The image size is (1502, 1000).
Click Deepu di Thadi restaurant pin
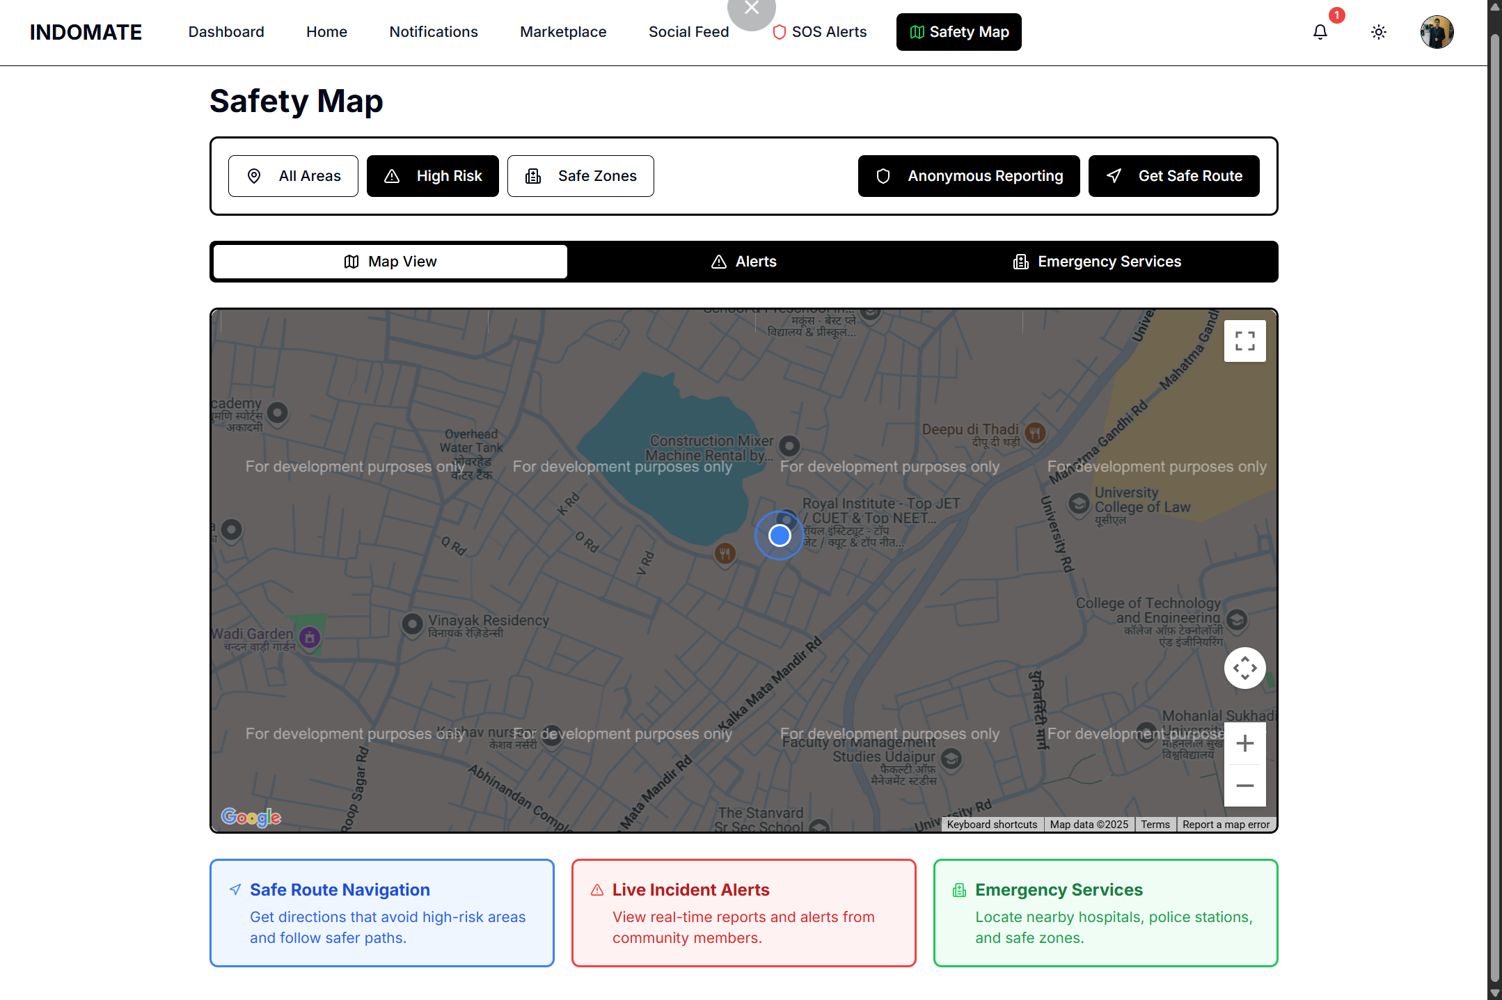point(1035,433)
